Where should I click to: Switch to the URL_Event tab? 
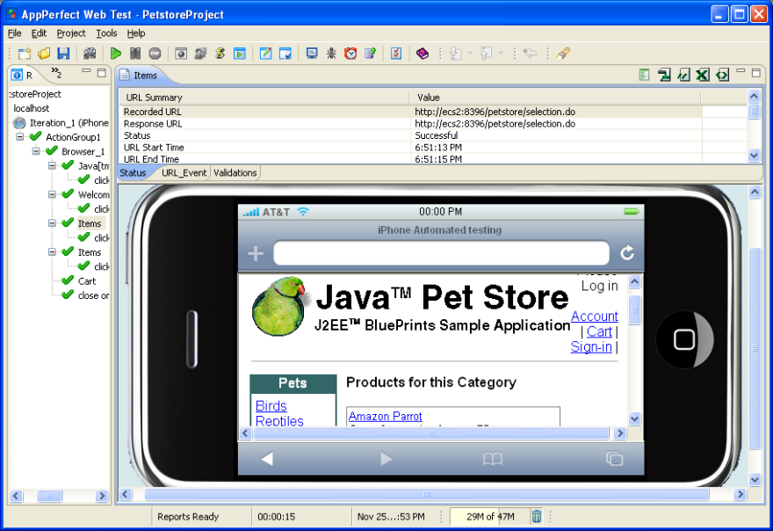(184, 172)
